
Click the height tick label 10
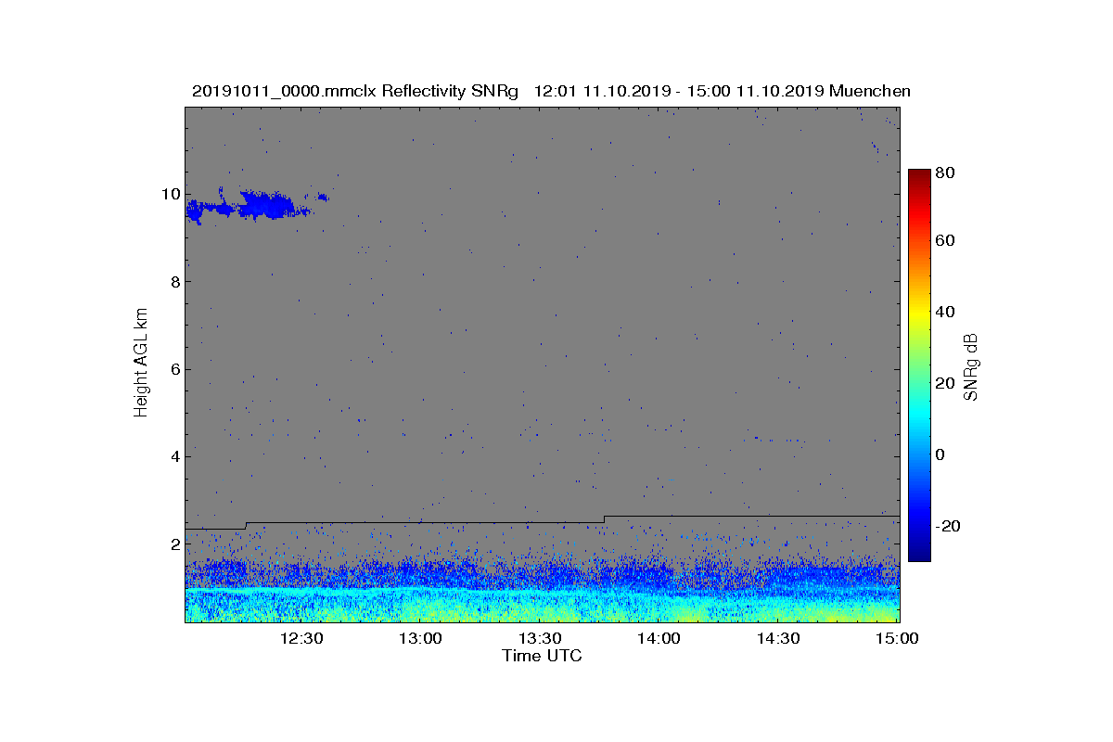coord(170,195)
